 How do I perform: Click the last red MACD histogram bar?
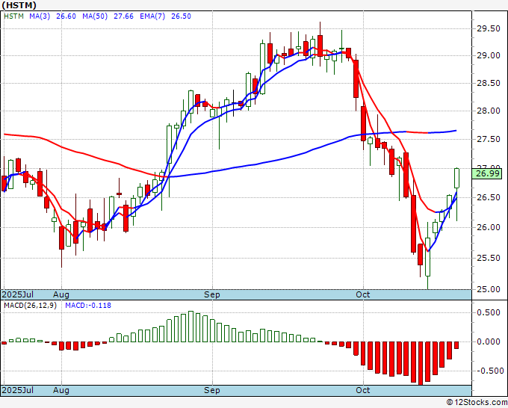(x=456, y=345)
